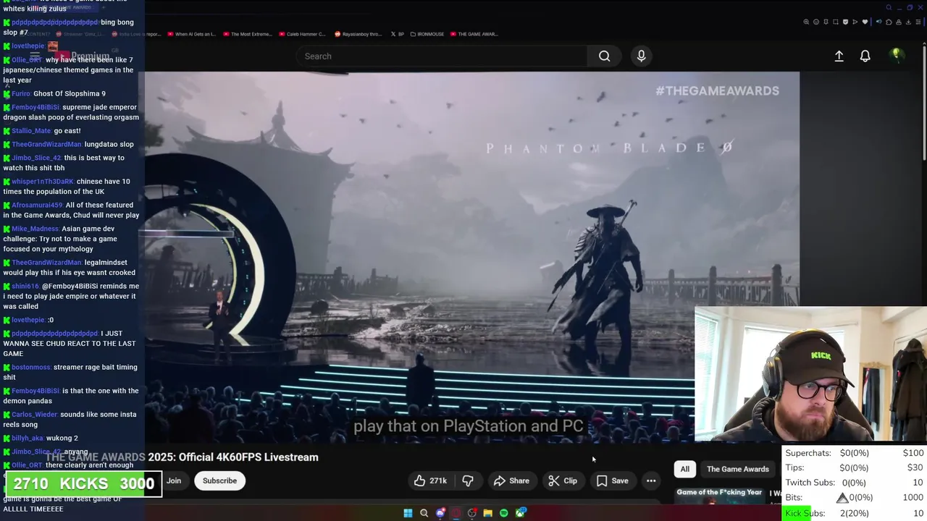Click chat username billyh_aka
This screenshot has width=927, height=521.
[x=28, y=438]
